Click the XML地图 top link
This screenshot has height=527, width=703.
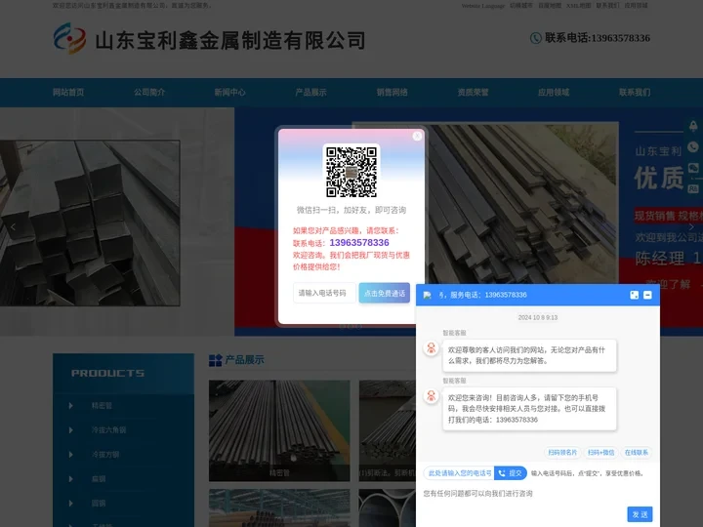click(578, 6)
